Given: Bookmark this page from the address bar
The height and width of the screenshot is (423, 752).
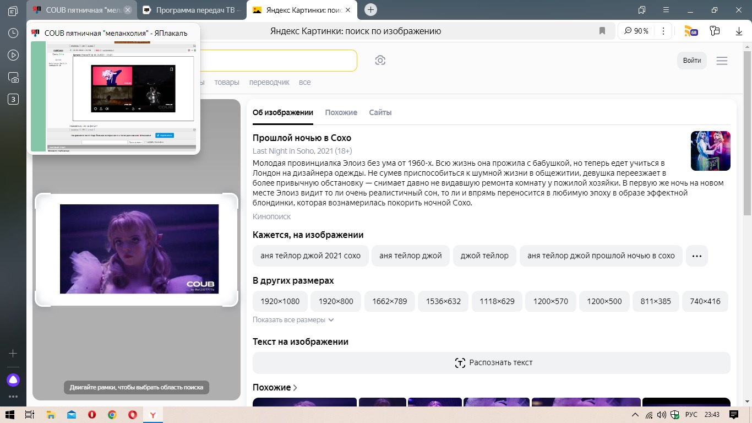Looking at the screenshot, I should point(602,31).
